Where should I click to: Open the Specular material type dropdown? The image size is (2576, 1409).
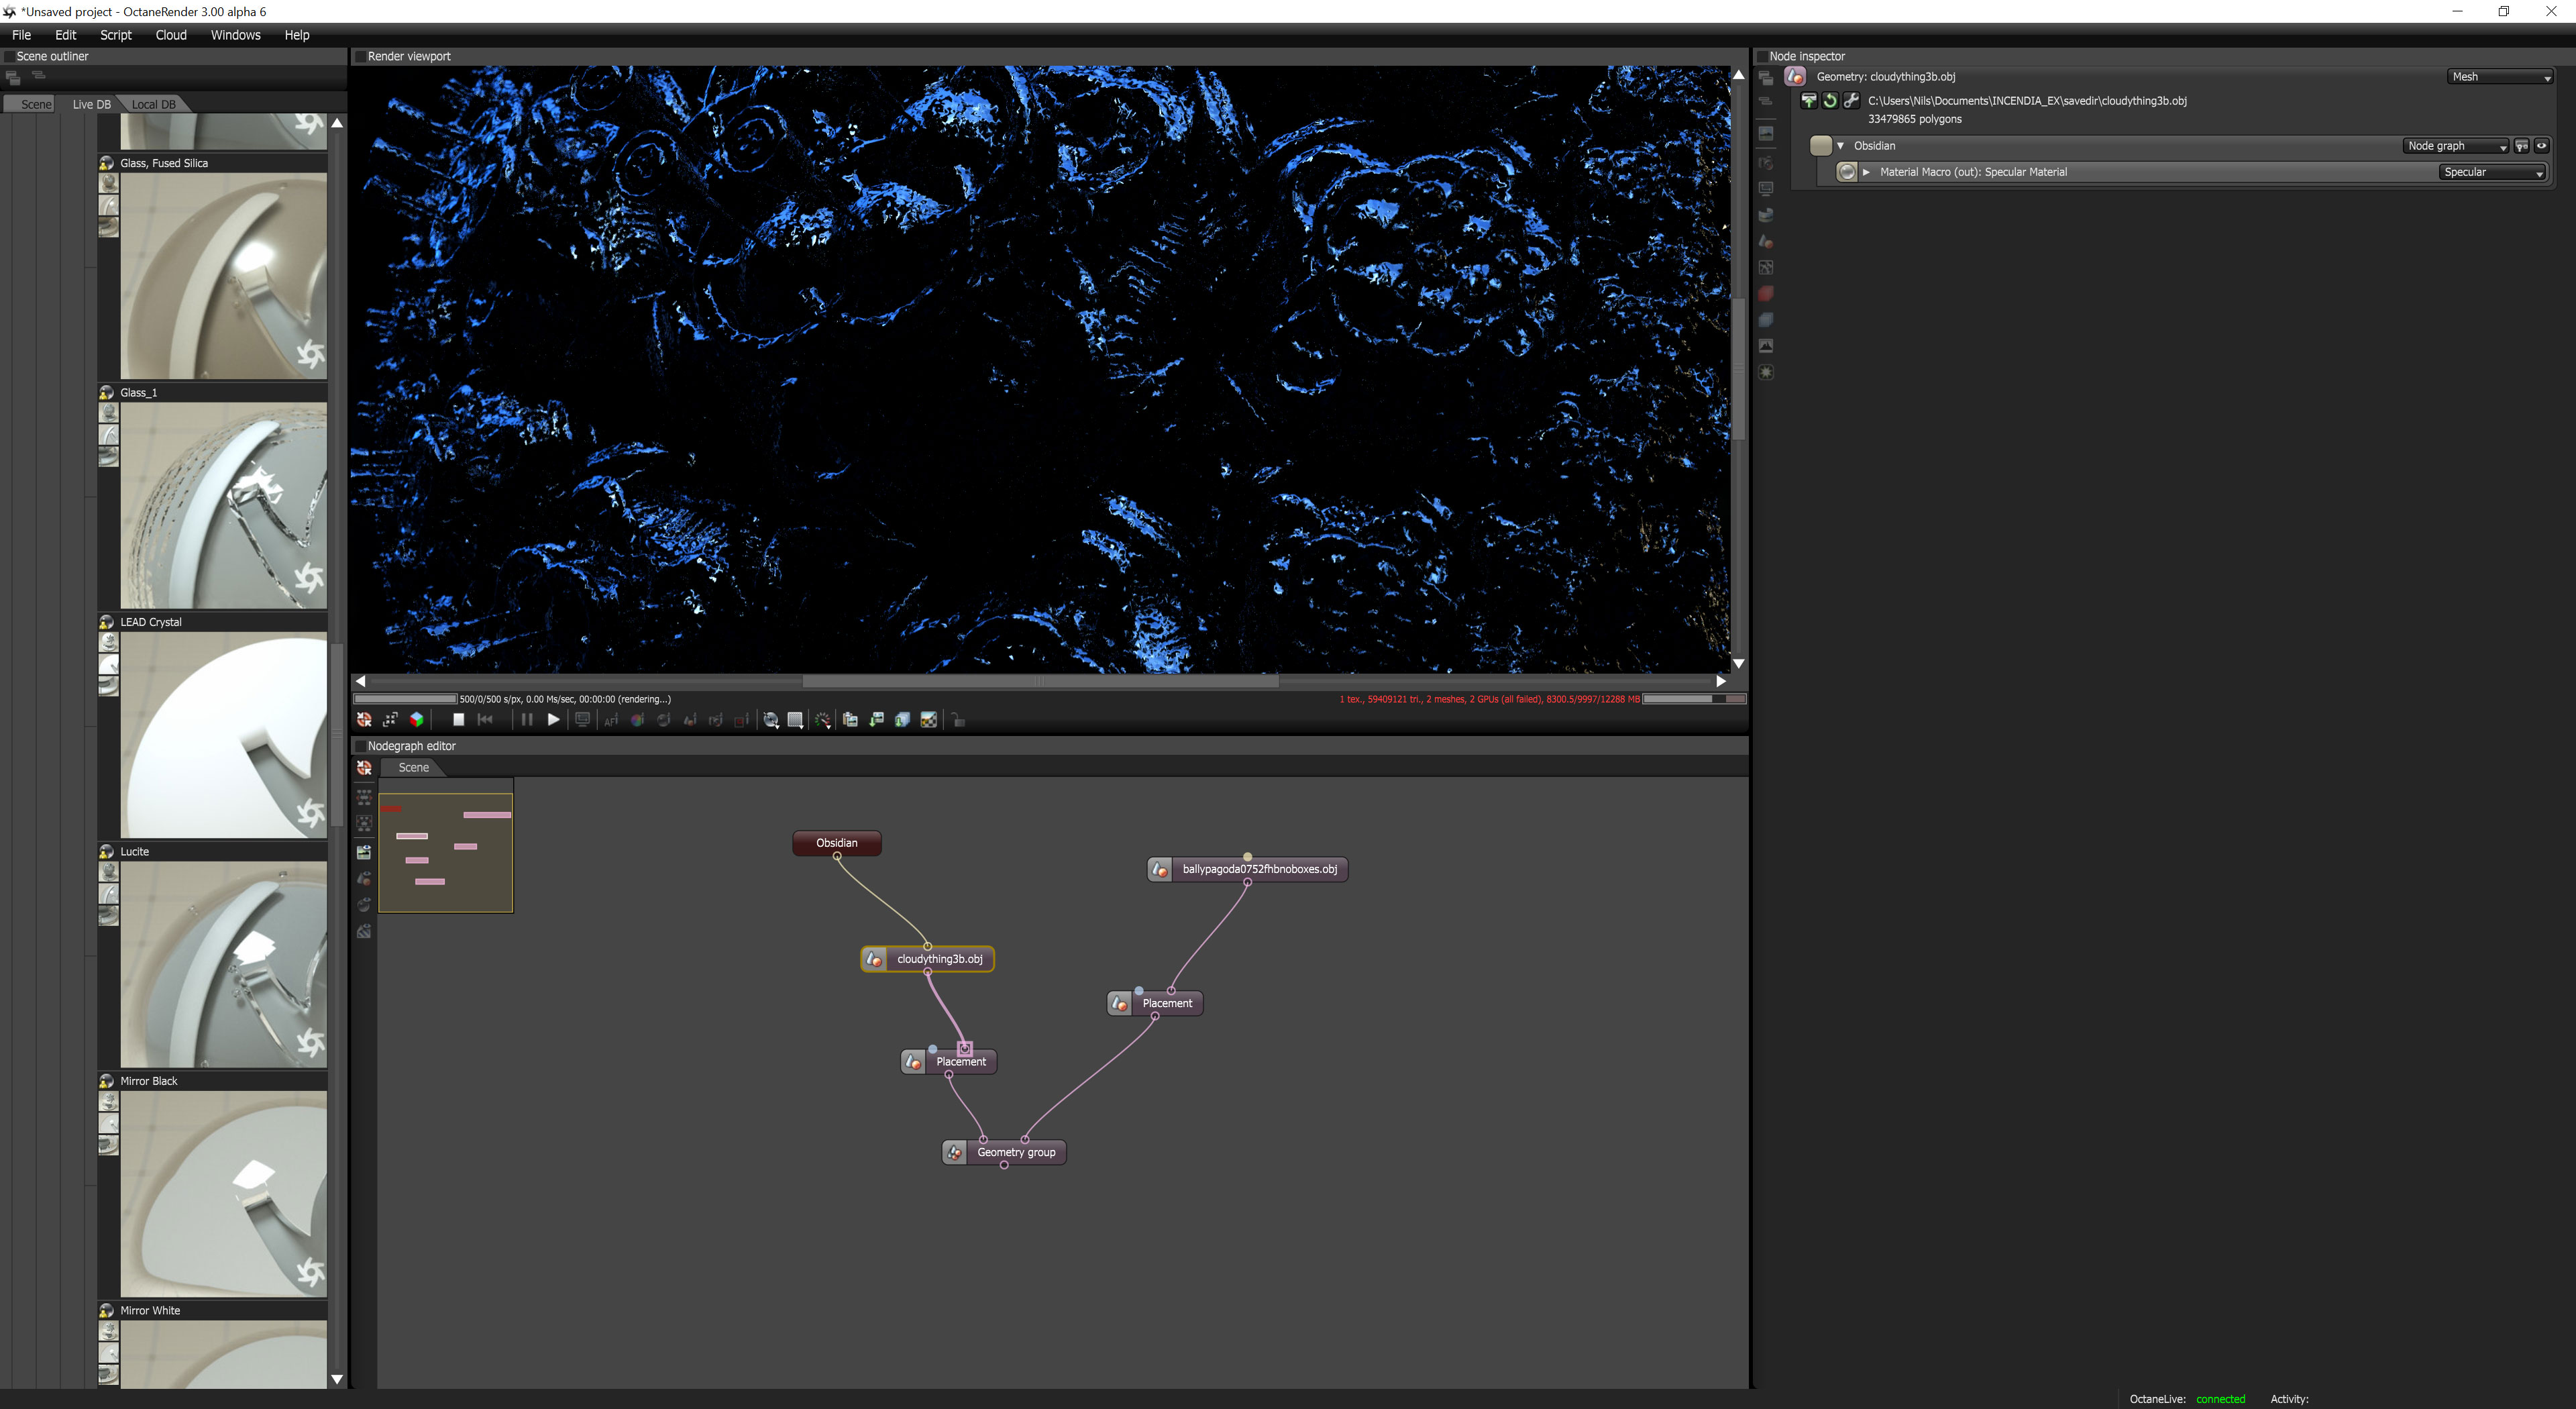click(x=2492, y=172)
